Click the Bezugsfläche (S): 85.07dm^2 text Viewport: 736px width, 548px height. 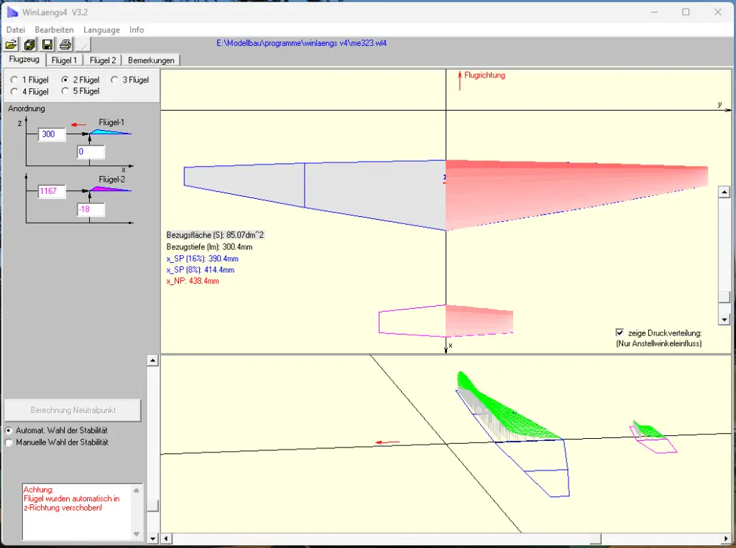pyautogui.click(x=215, y=235)
